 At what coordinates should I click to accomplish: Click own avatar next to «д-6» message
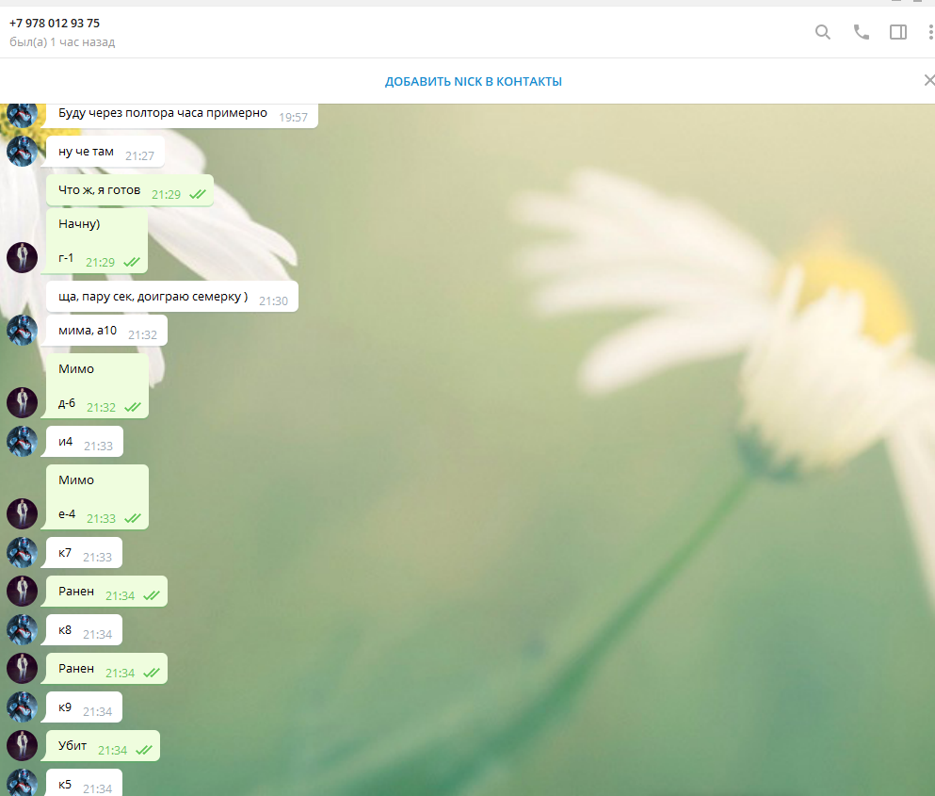point(22,402)
